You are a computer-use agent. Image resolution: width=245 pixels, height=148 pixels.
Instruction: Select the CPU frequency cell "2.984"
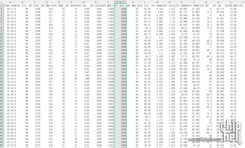(157, 129)
